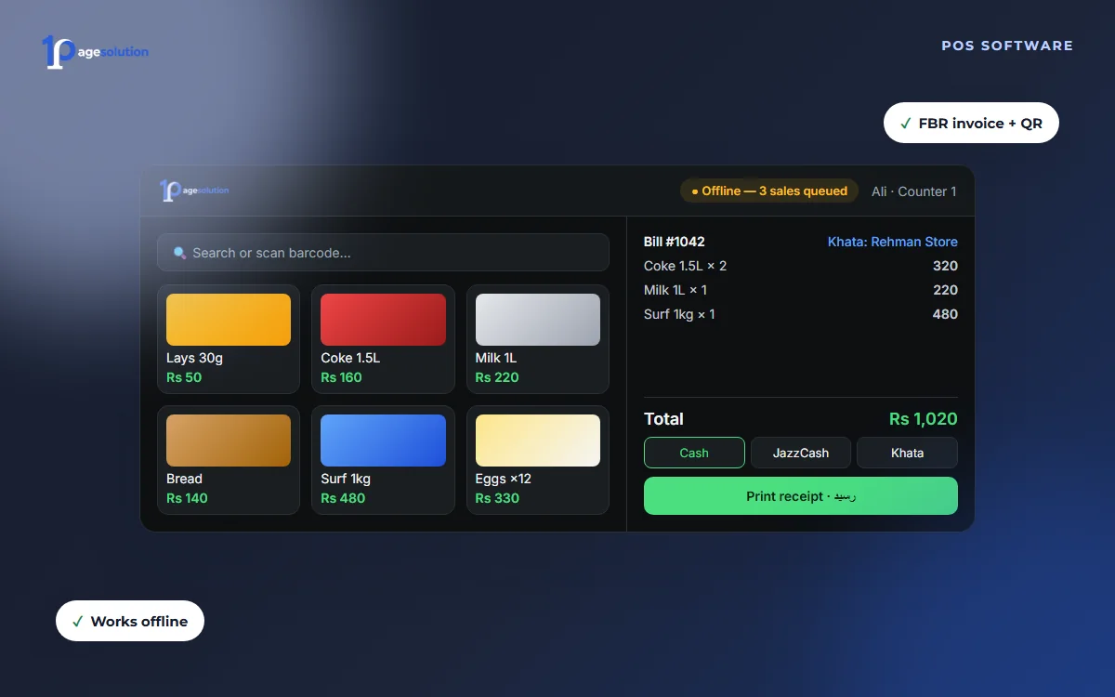Click the Rs 50 price under Lays
This screenshot has width=1115, height=697.
(184, 377)
